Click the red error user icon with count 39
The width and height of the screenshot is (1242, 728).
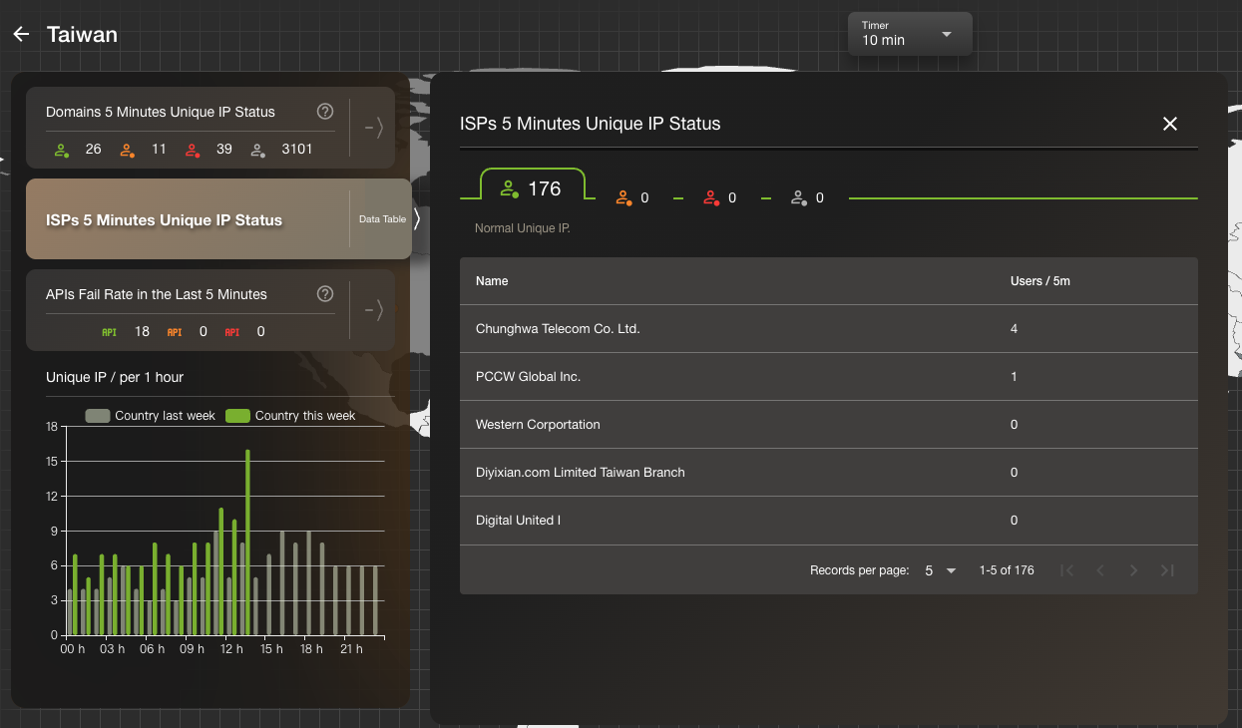[192, 150]
